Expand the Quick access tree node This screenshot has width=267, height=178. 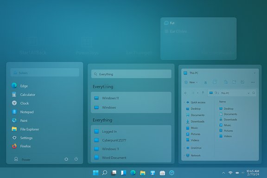click(184, 102)
